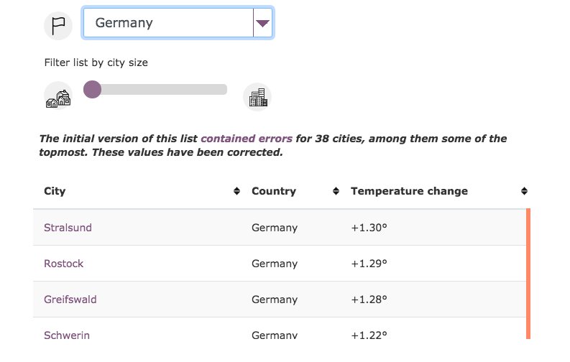Open the Stralsund city link
570x362 pixels.
68,228
